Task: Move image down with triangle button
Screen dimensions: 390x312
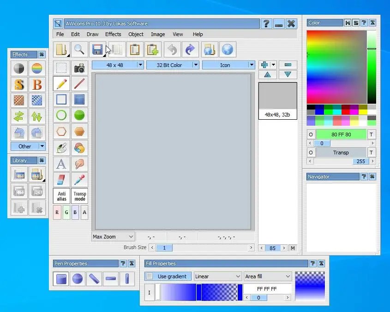Action: tap(288, 74)
